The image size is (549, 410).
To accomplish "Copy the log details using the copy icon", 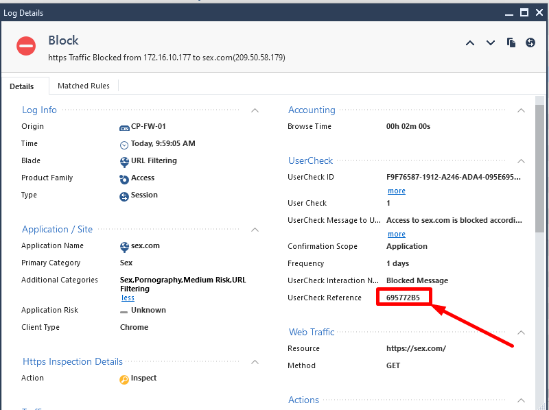I will (511, 43).
